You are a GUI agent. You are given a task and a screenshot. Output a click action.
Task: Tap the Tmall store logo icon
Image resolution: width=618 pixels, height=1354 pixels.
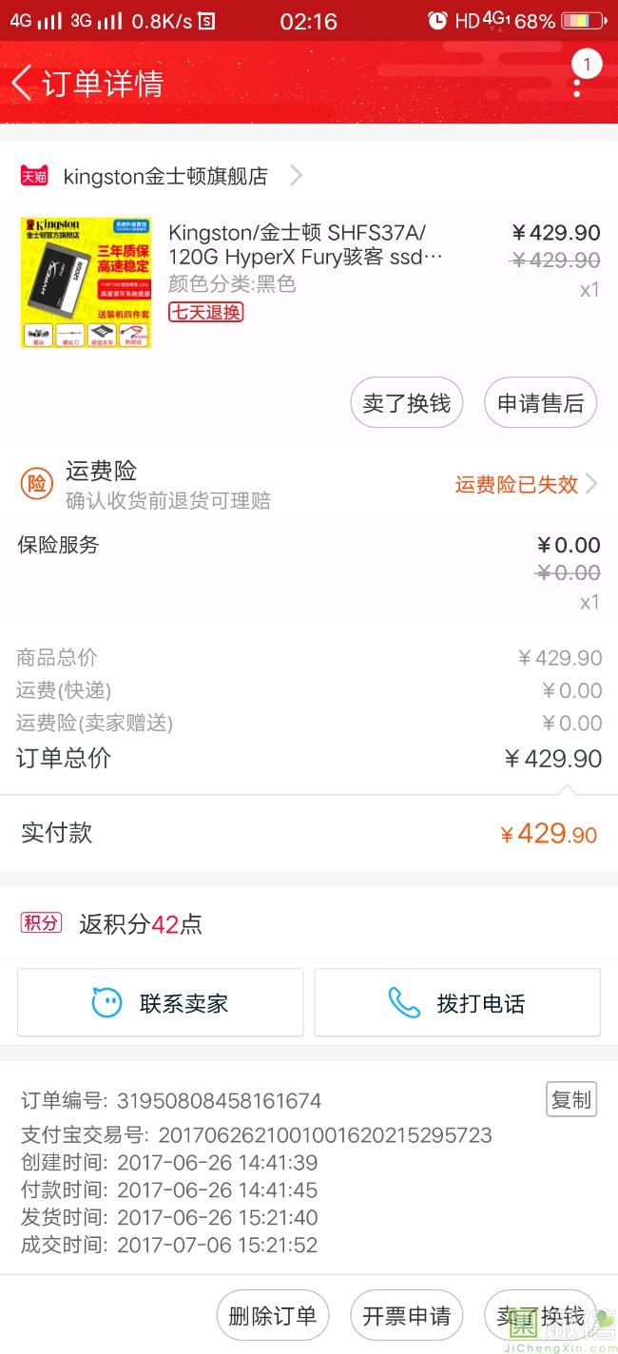pos(34,176)
